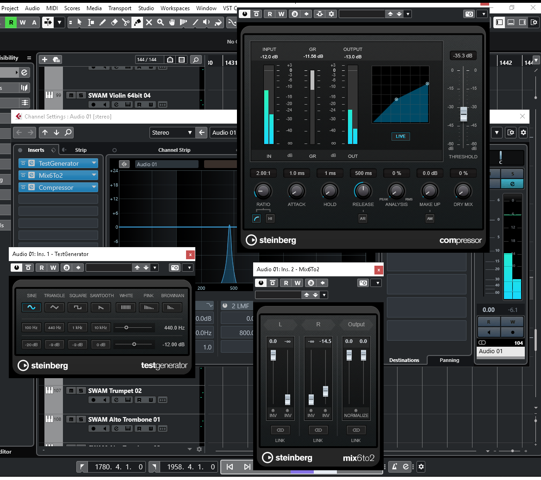Select the Play speaker tool
541x480 pixels.
[206, 22]
